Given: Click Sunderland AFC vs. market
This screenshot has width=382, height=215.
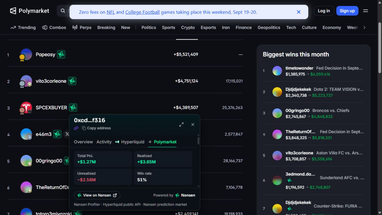Looking at the screenshot, I should coord(342,178).
